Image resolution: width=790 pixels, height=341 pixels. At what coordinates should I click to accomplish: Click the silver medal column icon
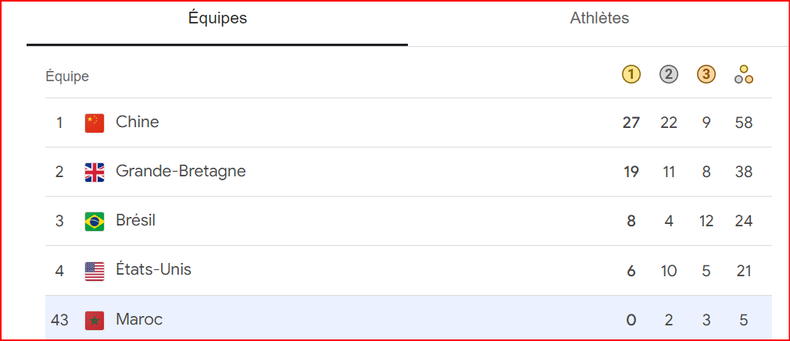[x=668, y=75]
